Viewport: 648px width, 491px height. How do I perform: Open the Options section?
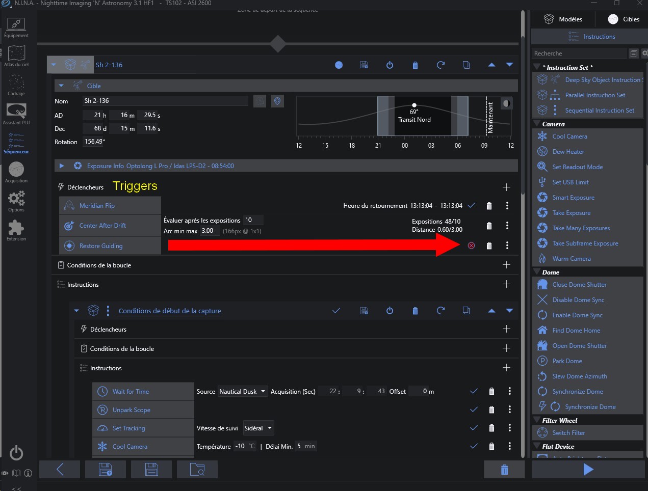[16, 202]
